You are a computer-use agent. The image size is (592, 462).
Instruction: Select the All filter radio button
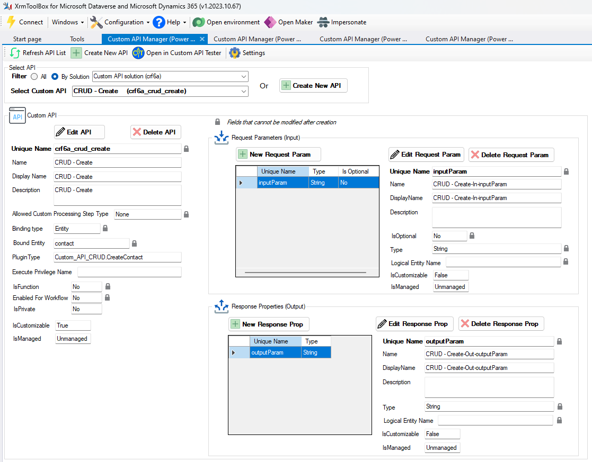pos(34,77)
